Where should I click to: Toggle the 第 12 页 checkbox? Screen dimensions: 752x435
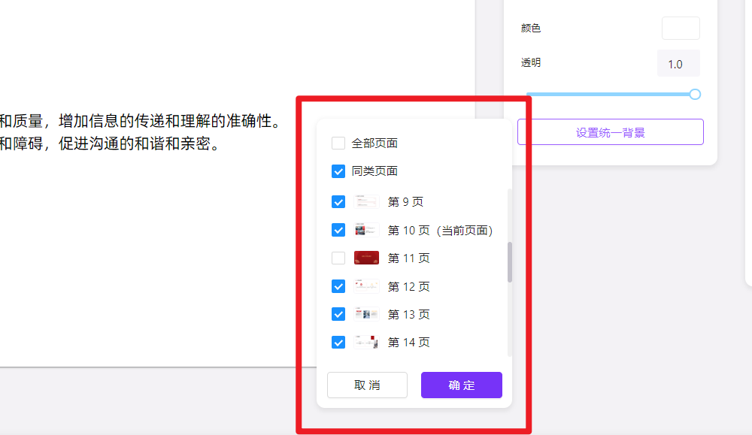[338, 286]
